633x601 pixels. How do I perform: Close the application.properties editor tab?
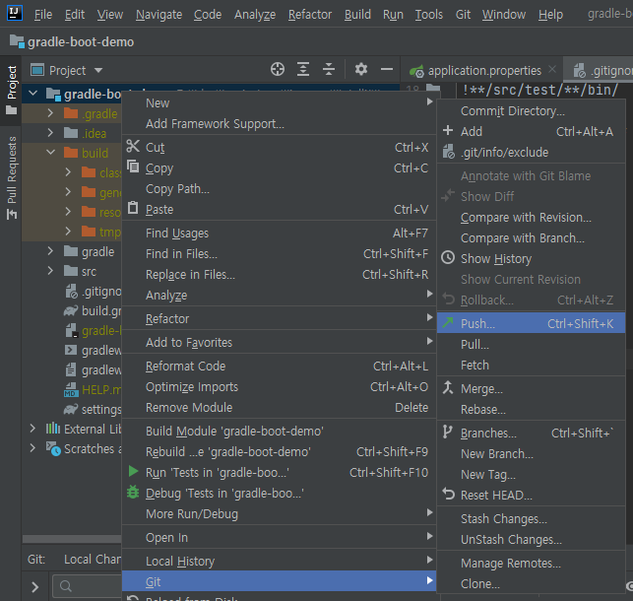[552, 70]
